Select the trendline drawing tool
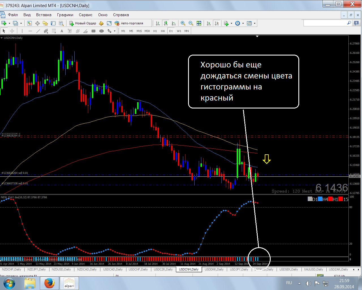The height and width of the screenshot is (290, 362). [x=38, y=31]
